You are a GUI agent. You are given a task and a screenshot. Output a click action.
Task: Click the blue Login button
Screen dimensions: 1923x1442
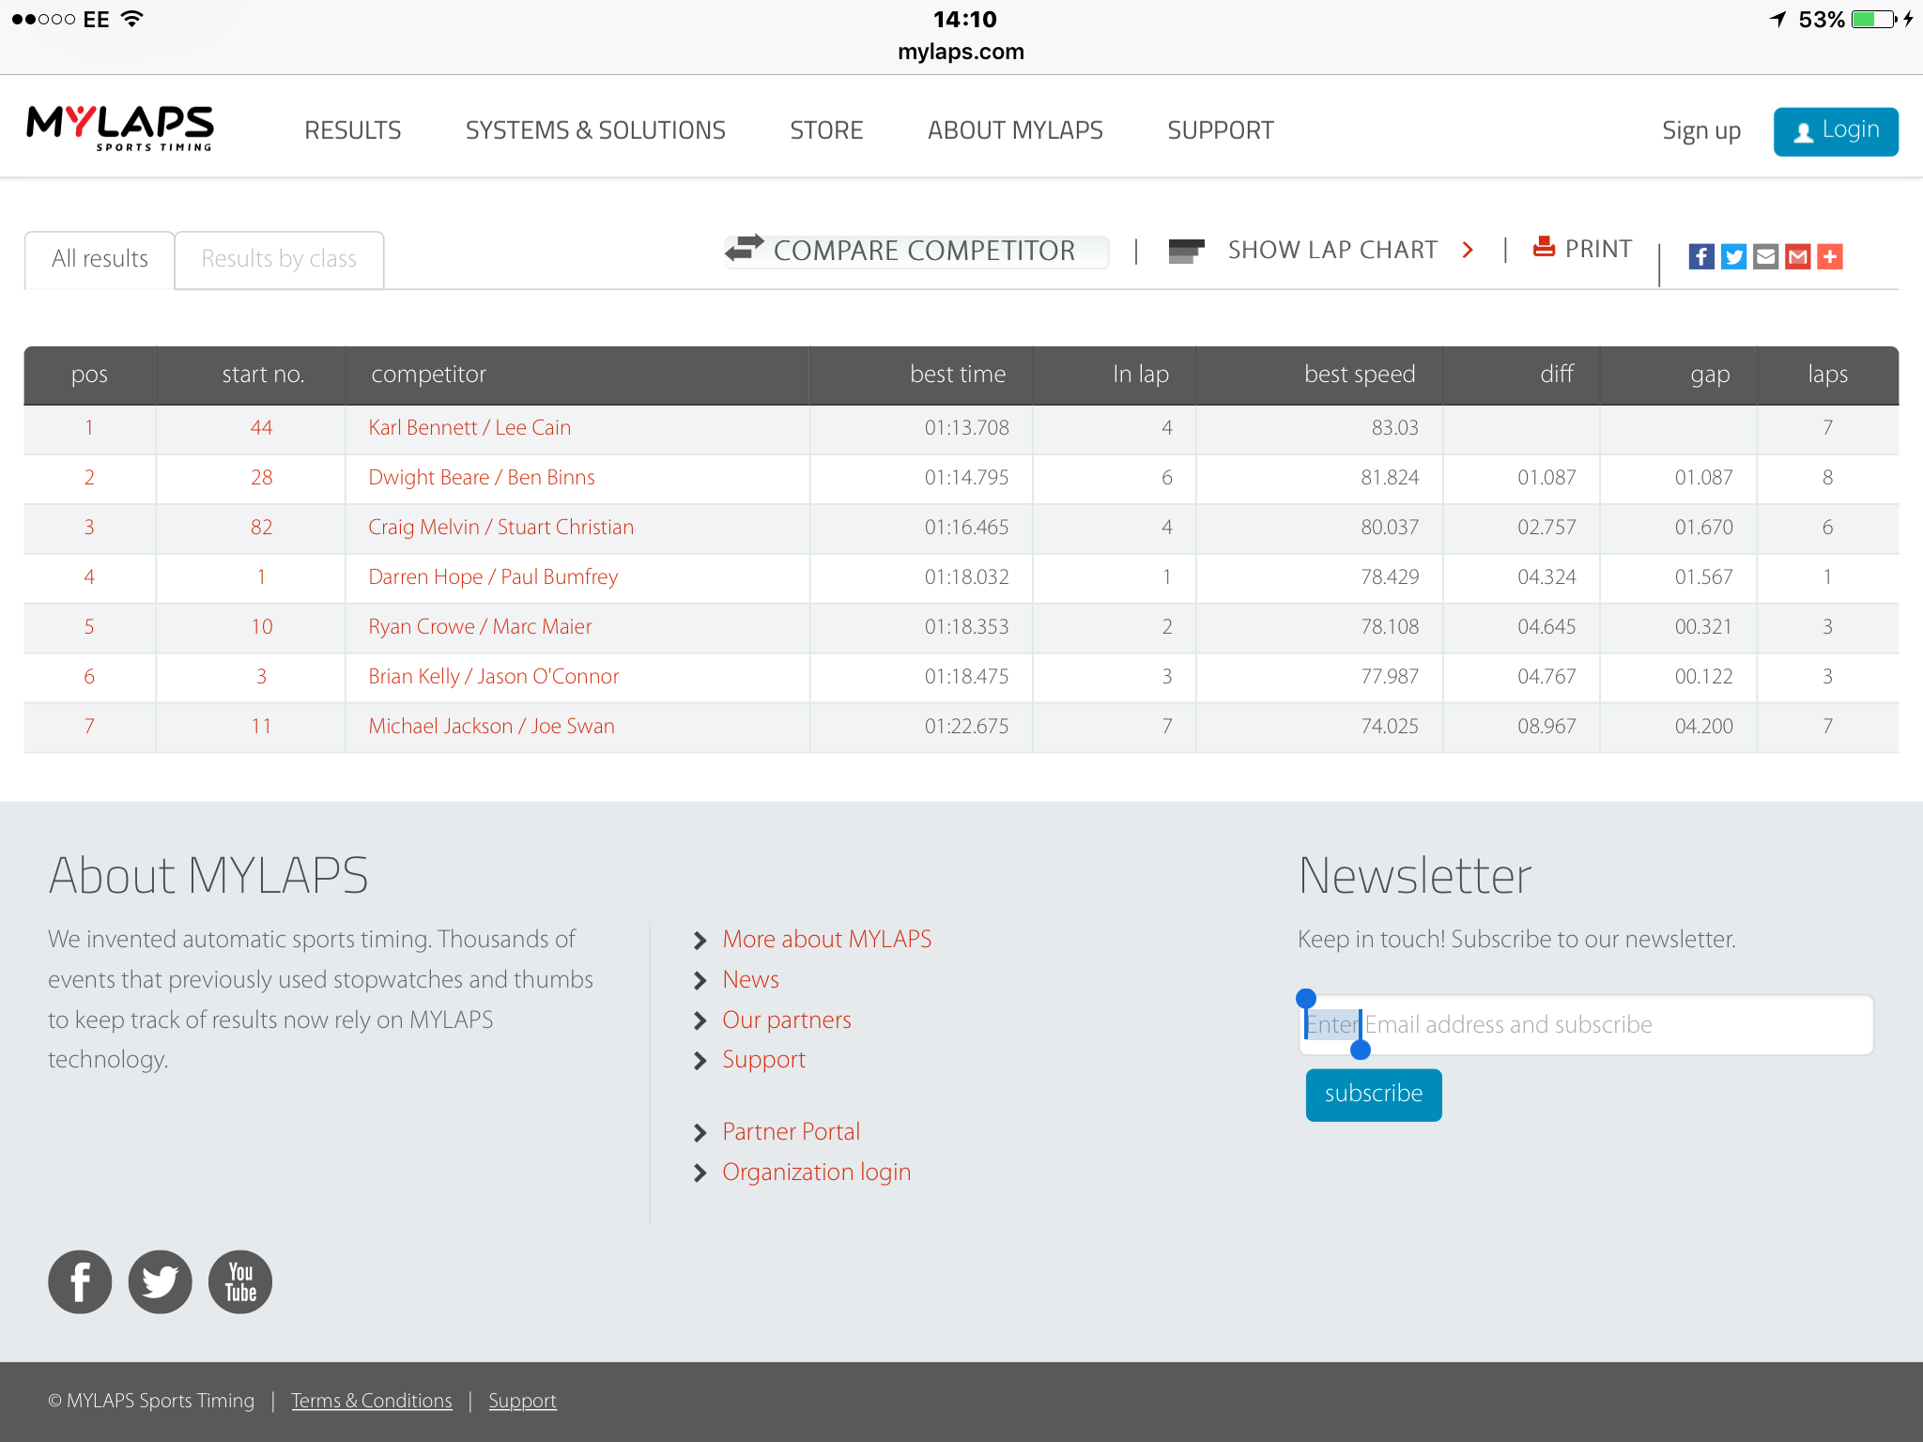click(x=1836, y=131)
